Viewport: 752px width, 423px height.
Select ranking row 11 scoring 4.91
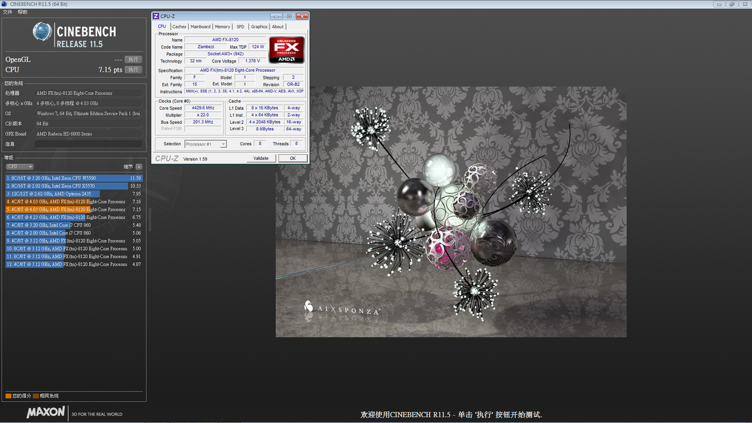[74, 256]
